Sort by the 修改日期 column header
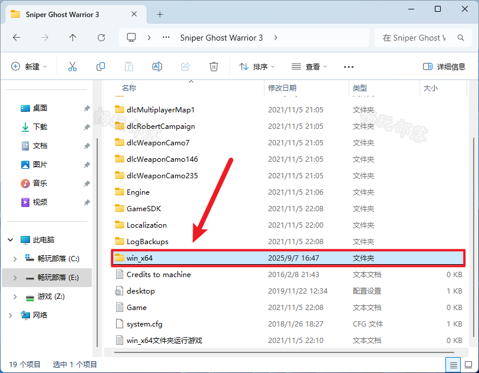 282,88
